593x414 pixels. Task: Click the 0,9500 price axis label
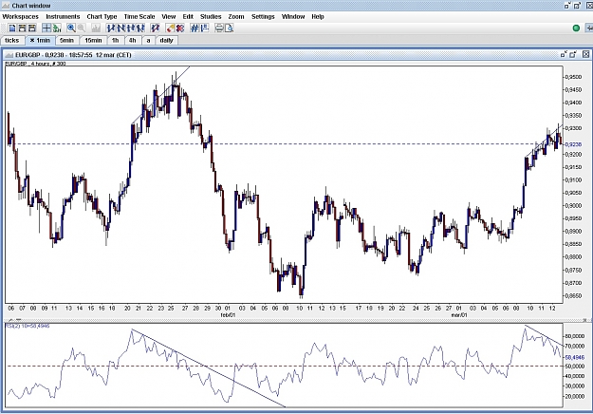point(574,77)
